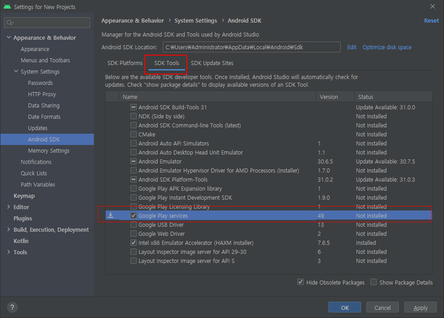Image resolution: width=444 pixels, height=318 pixels.
Task: Collapse the Appearance & Behavior tree section
Action: coord(9,37)
